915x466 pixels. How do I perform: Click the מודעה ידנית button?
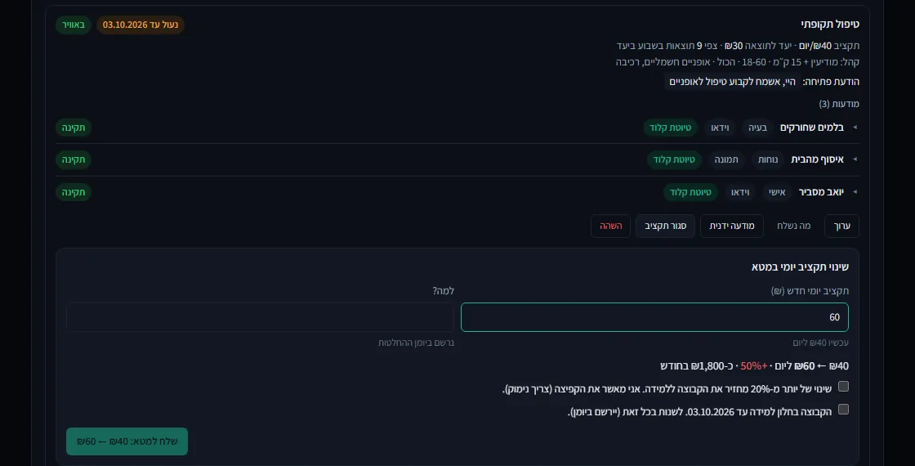click(732, 226)
